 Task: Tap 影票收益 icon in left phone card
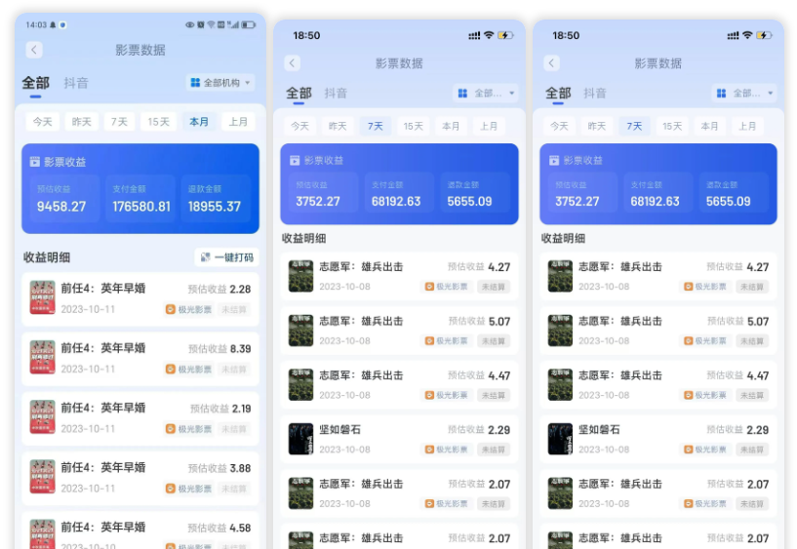34,162
